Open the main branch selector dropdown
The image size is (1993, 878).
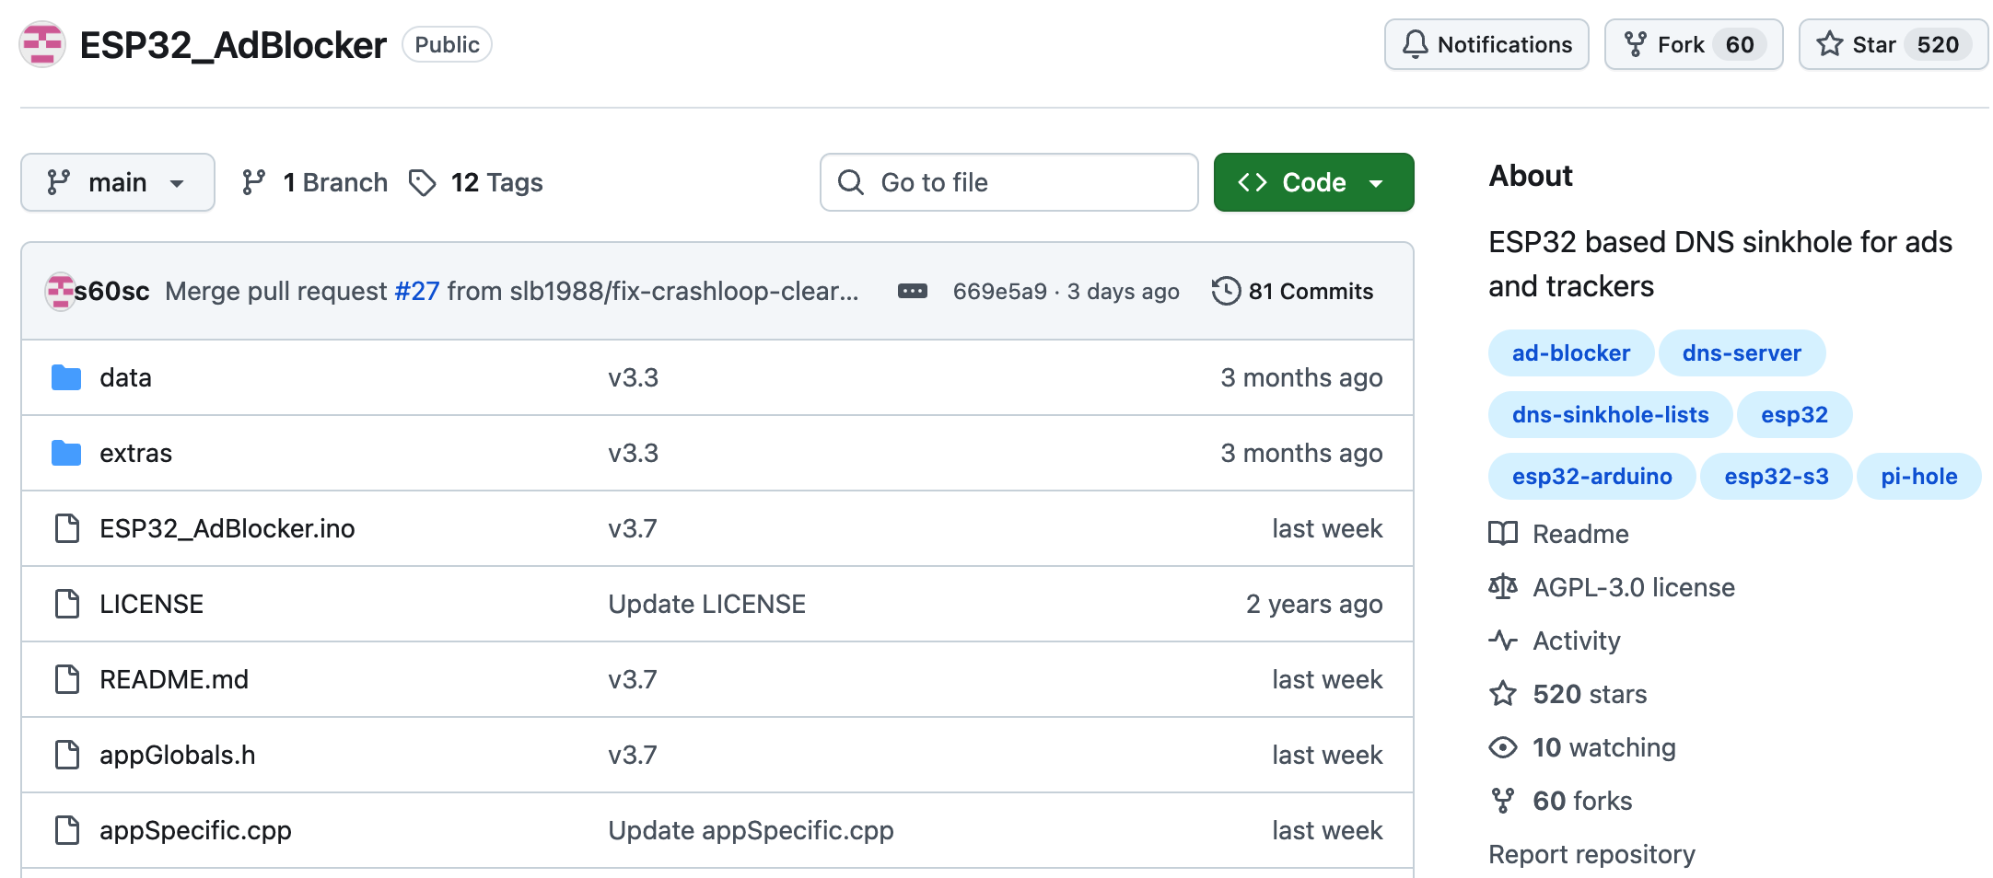pos(118,182)
